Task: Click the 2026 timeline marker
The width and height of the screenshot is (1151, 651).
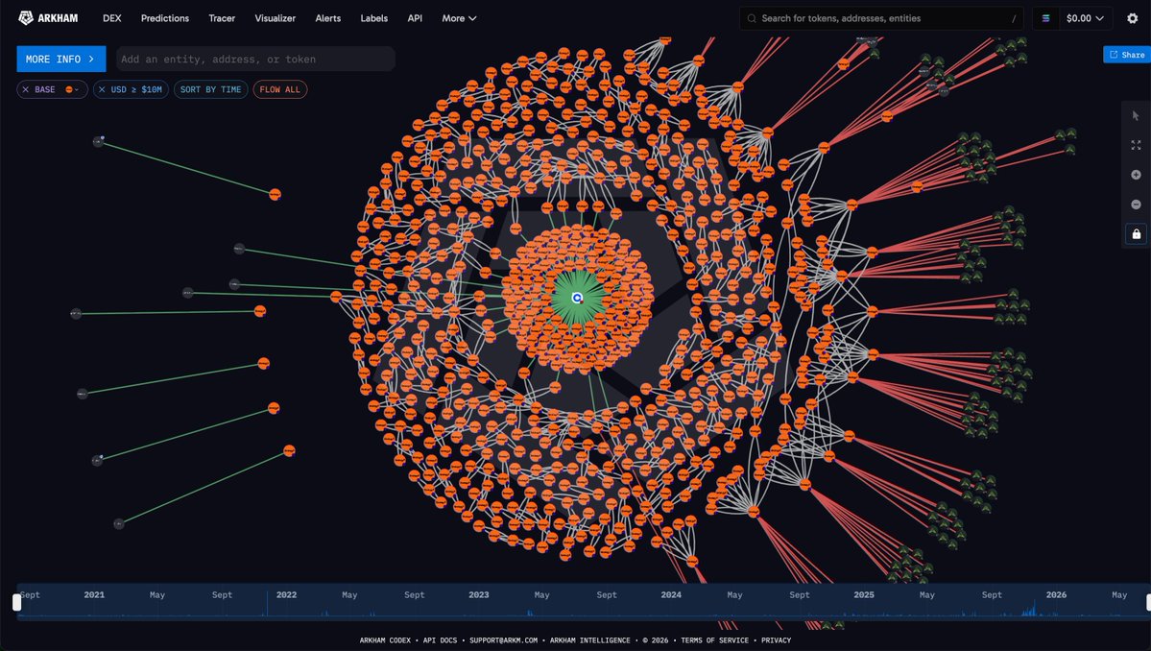Action: (1056, 594)
